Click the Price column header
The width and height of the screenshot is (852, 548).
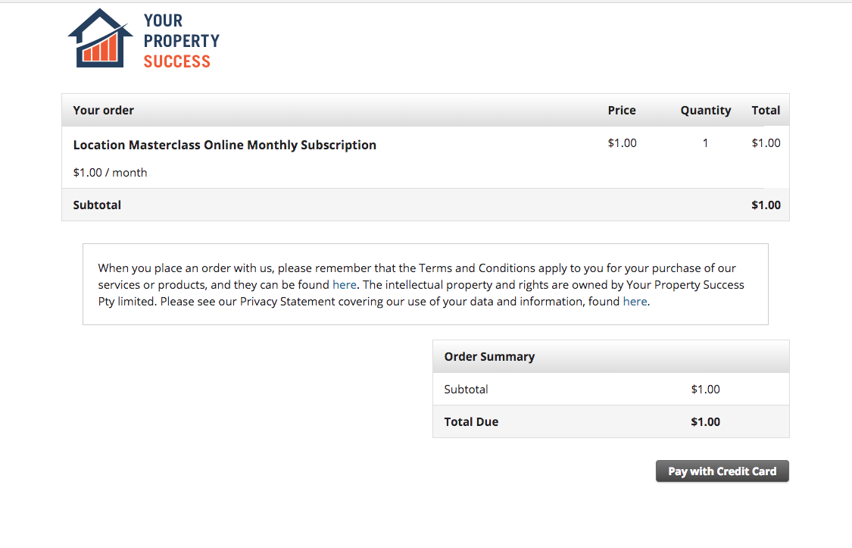(x=622, y=111)
